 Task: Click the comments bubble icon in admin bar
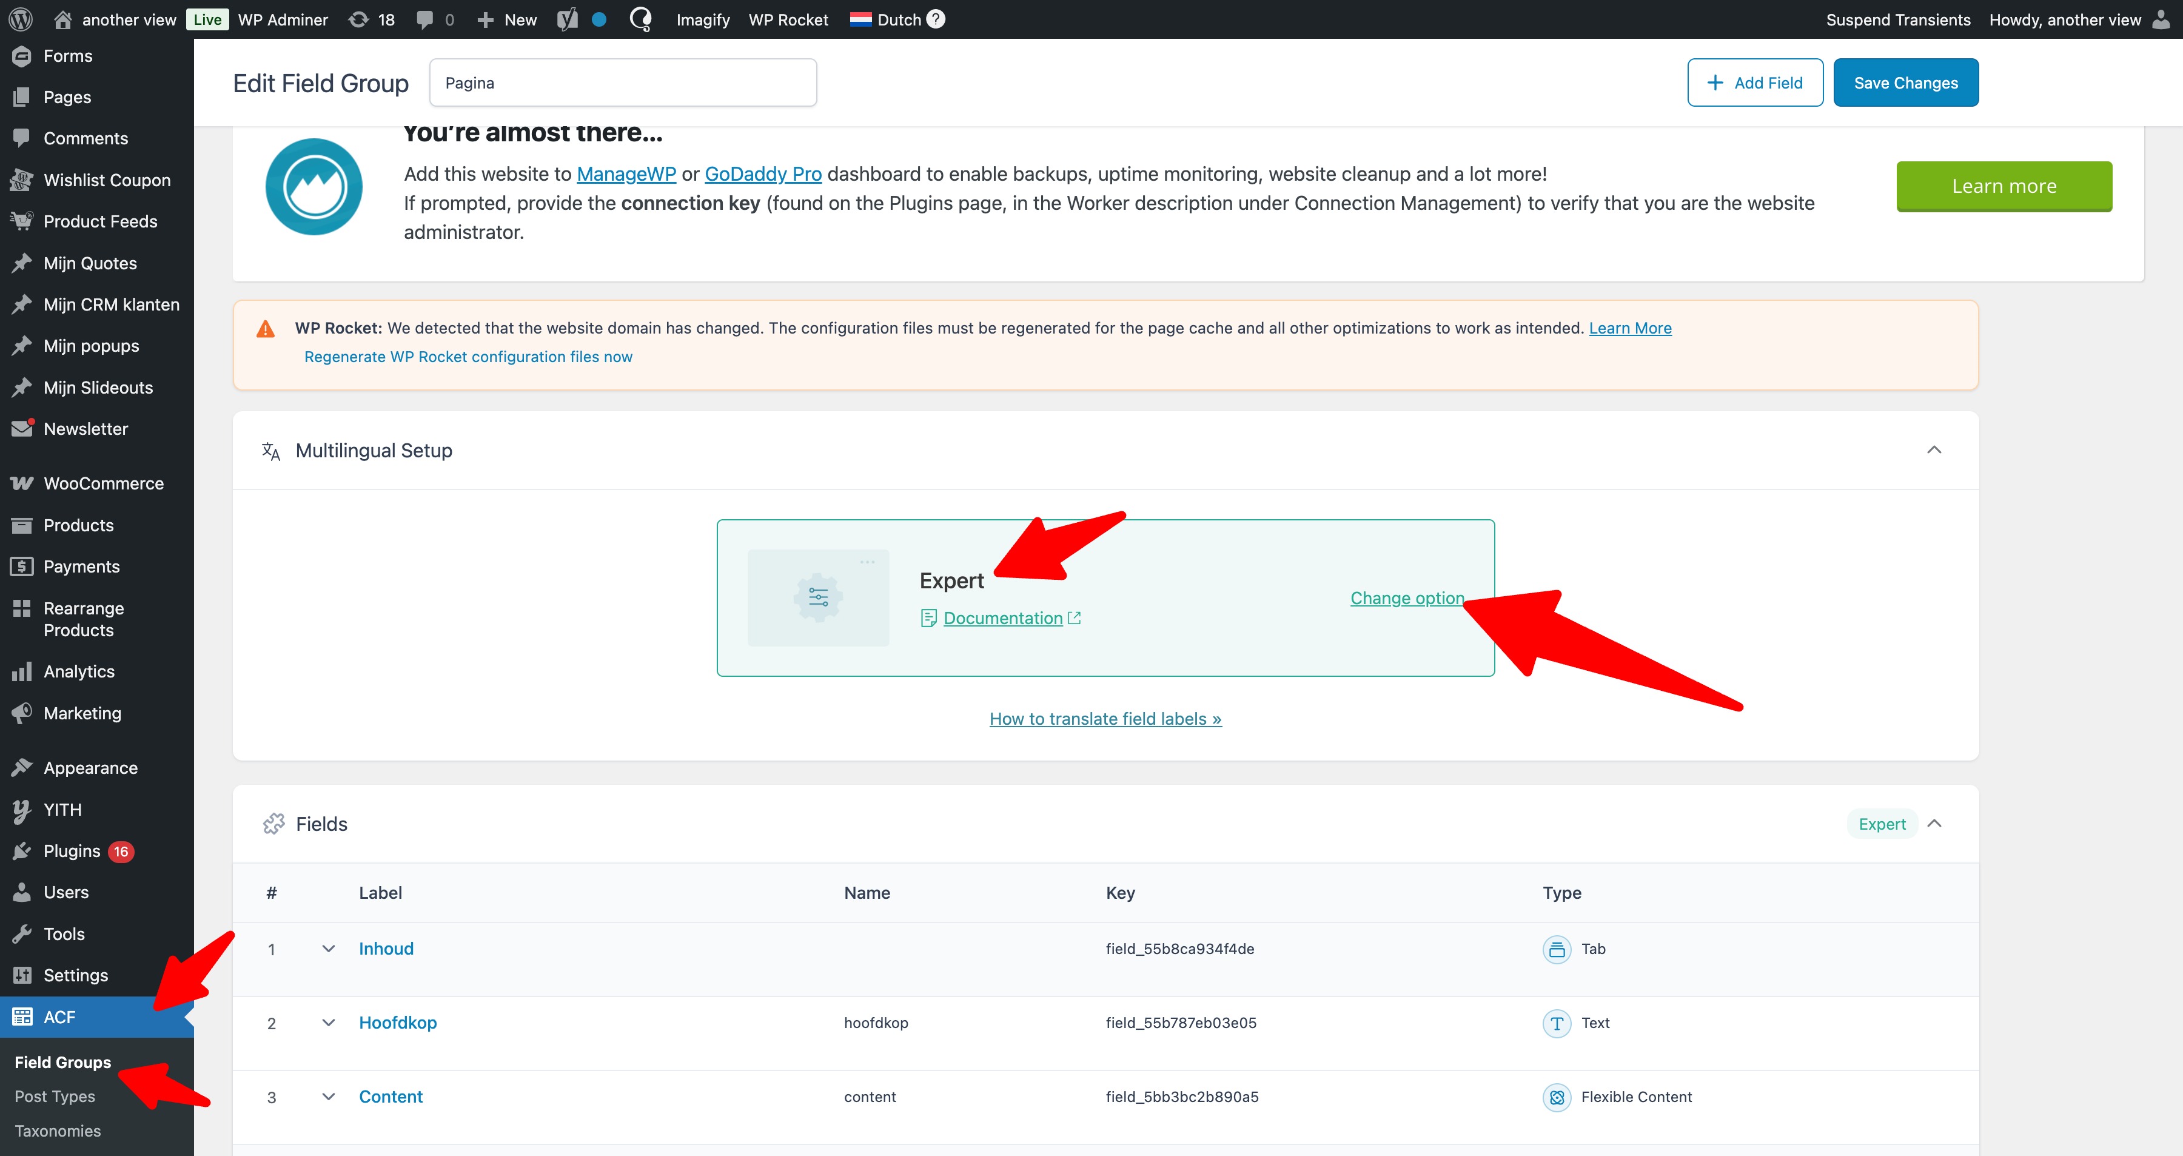pos(424,19)
